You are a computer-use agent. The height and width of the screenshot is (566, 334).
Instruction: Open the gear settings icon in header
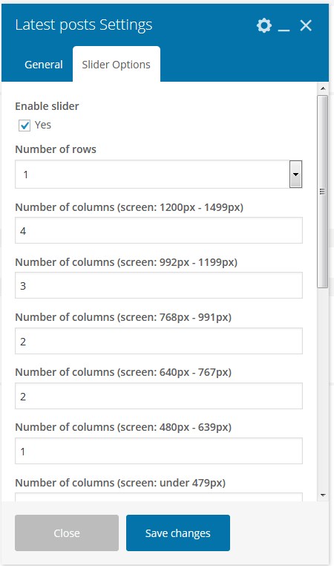click(264, 26)
